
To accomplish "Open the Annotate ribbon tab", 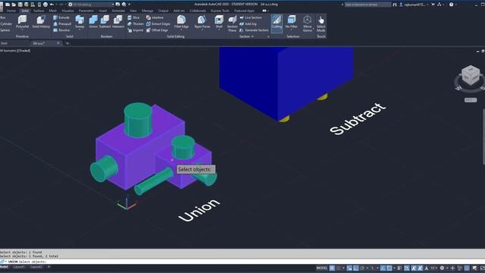I will [x=118, y=11].
